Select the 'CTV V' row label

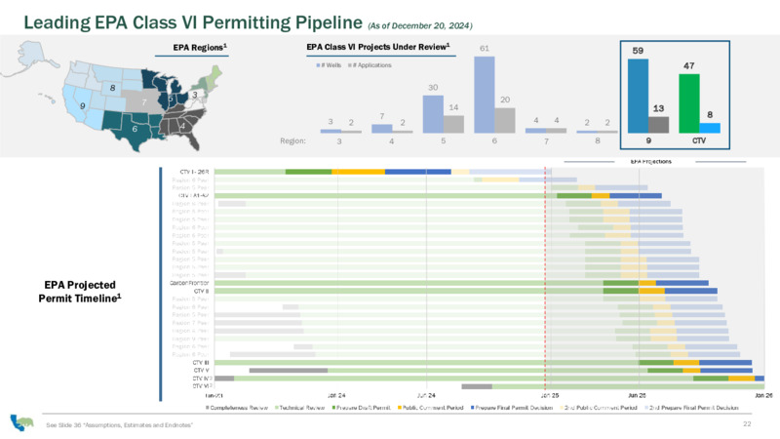(x=202, y=371)
